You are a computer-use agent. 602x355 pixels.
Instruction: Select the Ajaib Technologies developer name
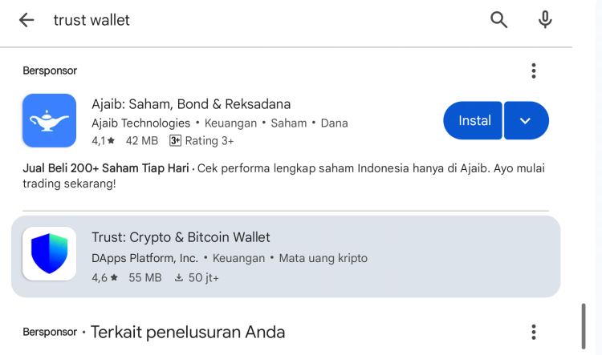tap(141, 123)
